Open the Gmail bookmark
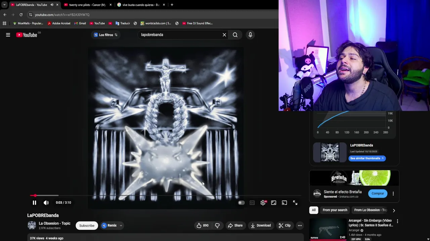The height and width of the screenshot is (241, 430). click(80, 23)
